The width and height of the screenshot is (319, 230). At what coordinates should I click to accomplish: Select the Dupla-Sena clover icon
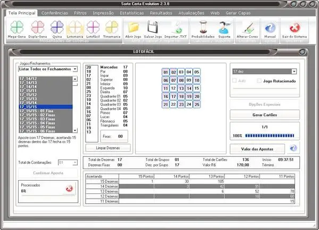(x=38, y=27)
